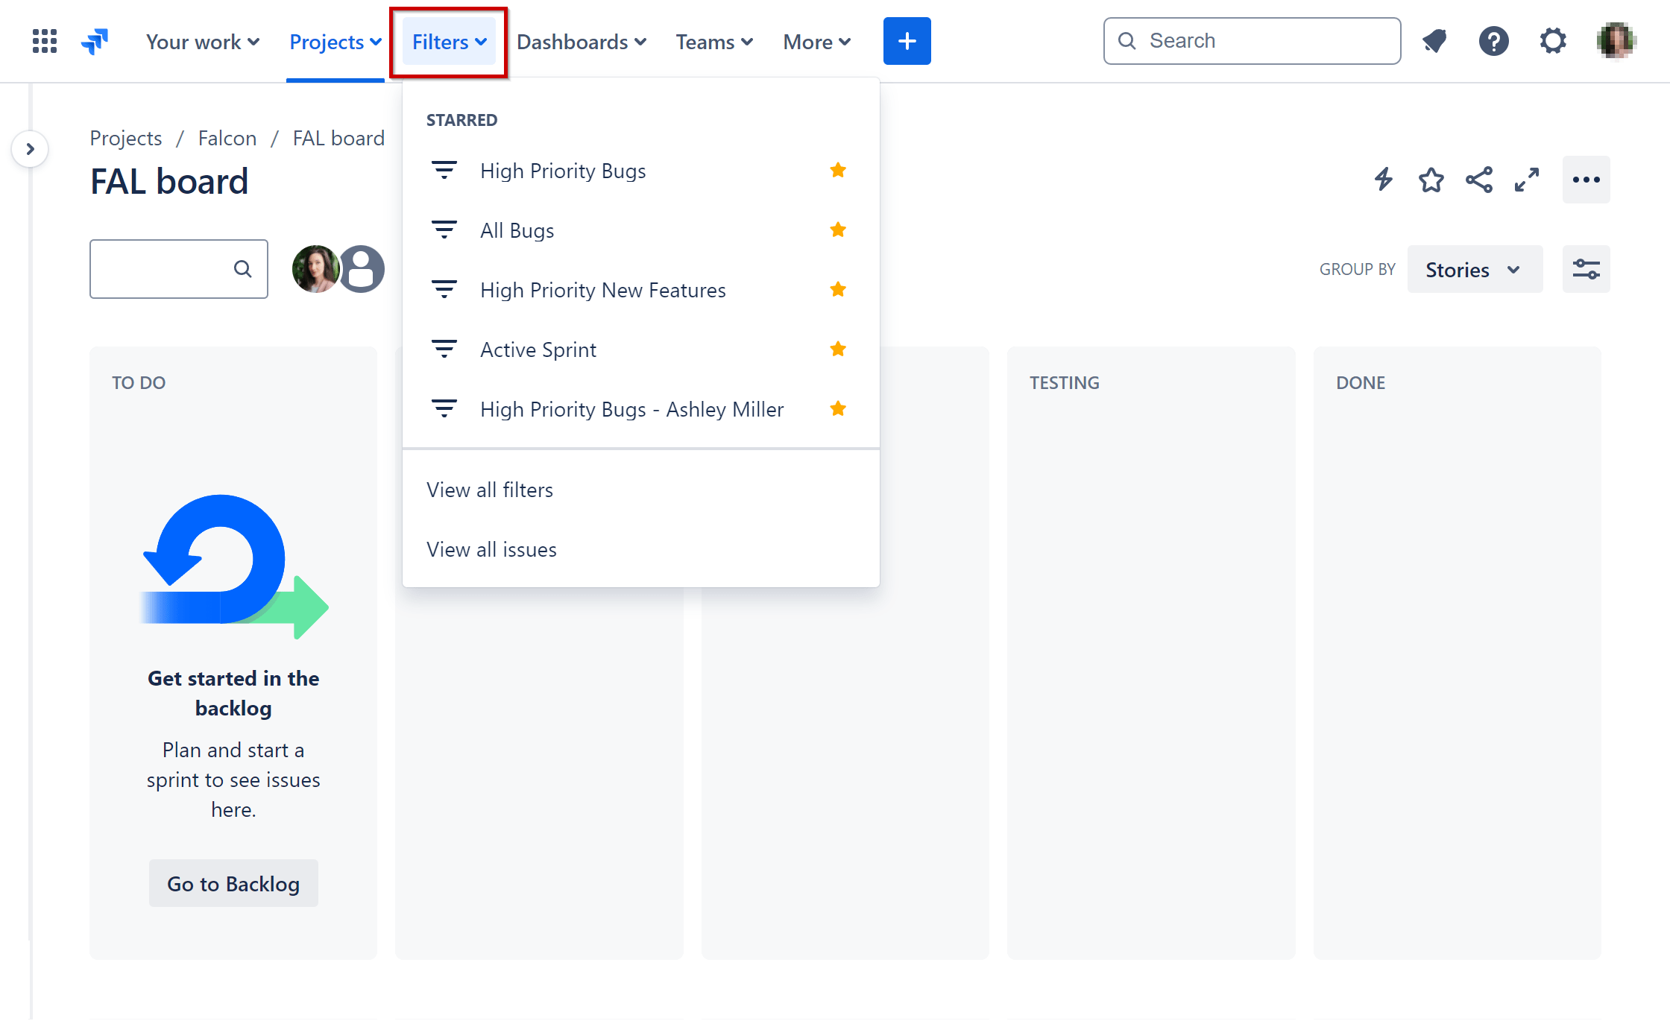The image size is (1670, 1021).
Task: Open the app switcher grid icon
Action: pos(44,41)
